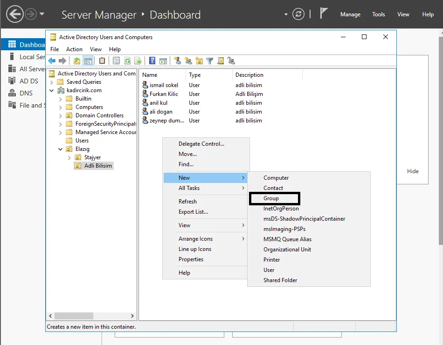Click Export List... in context menu
Image resolution: width=443 pixels, height=345 pixels.
[205, 211]
